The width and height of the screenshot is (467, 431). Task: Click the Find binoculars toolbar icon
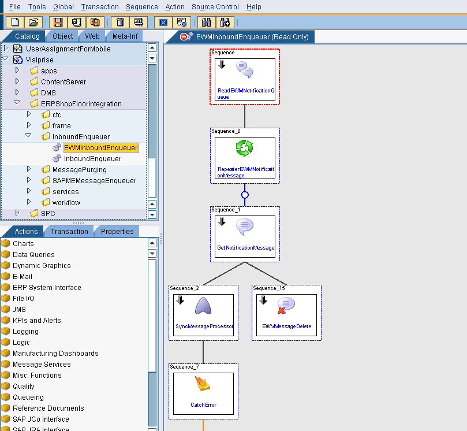pos(206,23)
